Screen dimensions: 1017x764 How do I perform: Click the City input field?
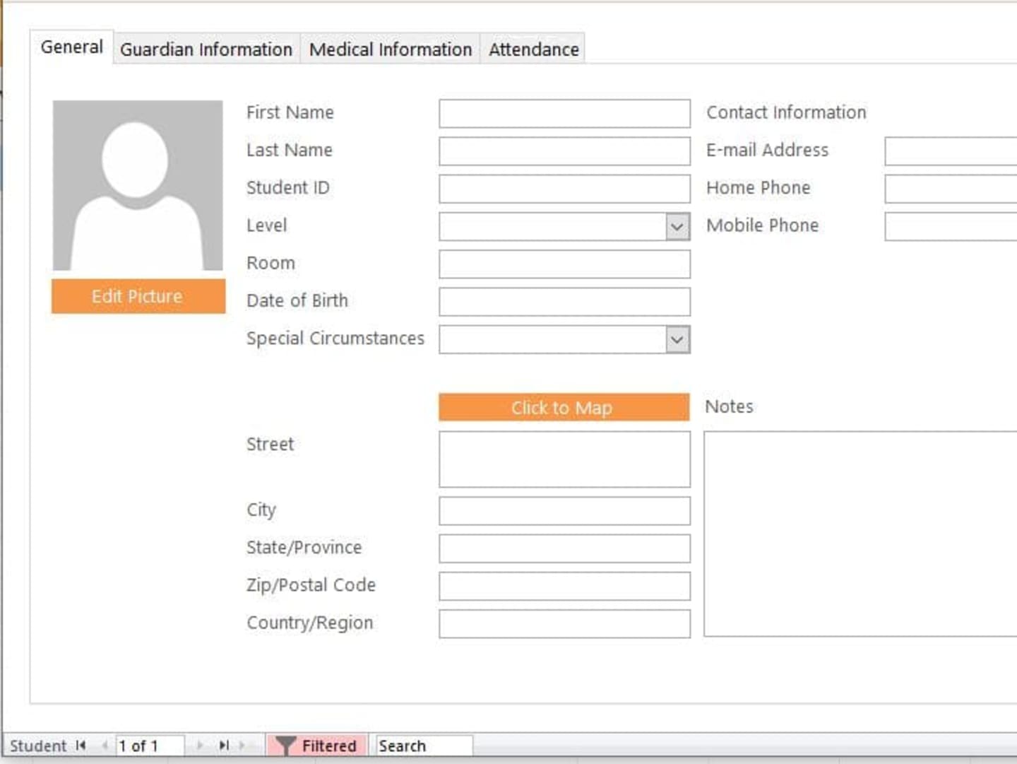564,511
